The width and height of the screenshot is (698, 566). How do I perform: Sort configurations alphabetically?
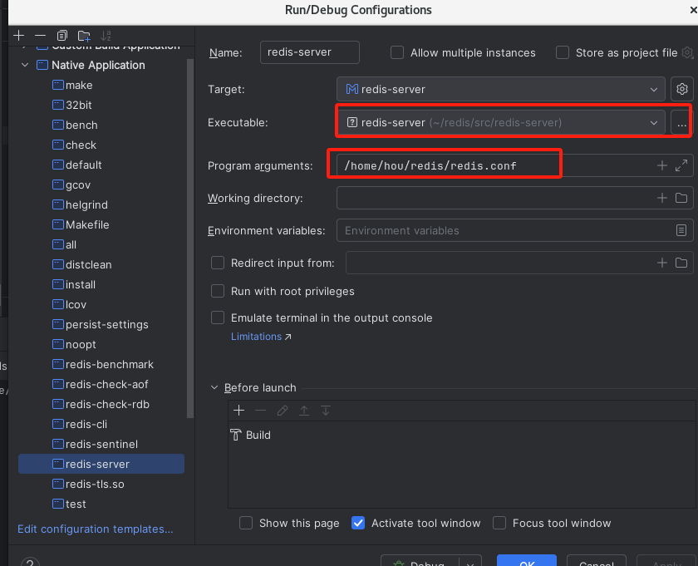click(106, 36)
